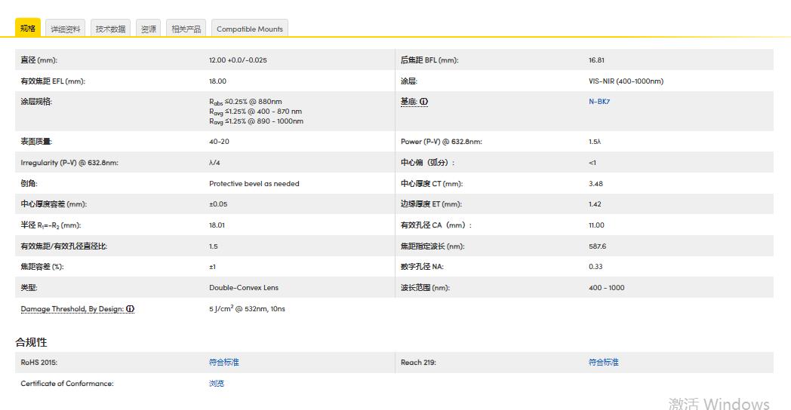Click thickness tolerance value ±0.05
The height and width of the screenshot is (410, 791).
click(x=218, y=204)
